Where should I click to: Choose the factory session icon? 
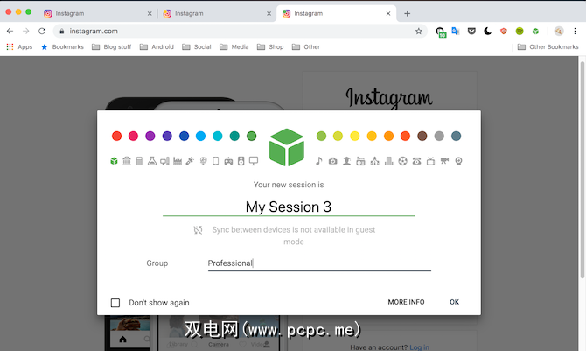pos(178,161)
